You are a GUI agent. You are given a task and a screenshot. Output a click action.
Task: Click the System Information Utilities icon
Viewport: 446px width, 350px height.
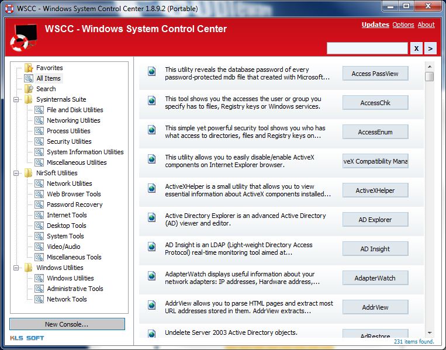(x=39, y=152)
